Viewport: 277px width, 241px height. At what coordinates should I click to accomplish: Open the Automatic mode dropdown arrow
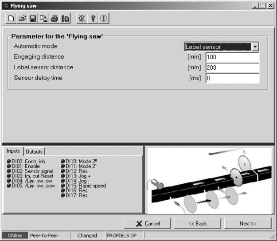(255, 47)
